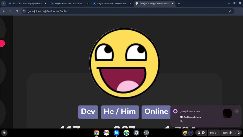Viewport: 243px width, 137px height.
Task: Open Messenger app from the shelf
Action: click(126, 133)
